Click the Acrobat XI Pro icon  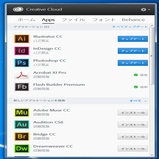[x=22, y=75]
